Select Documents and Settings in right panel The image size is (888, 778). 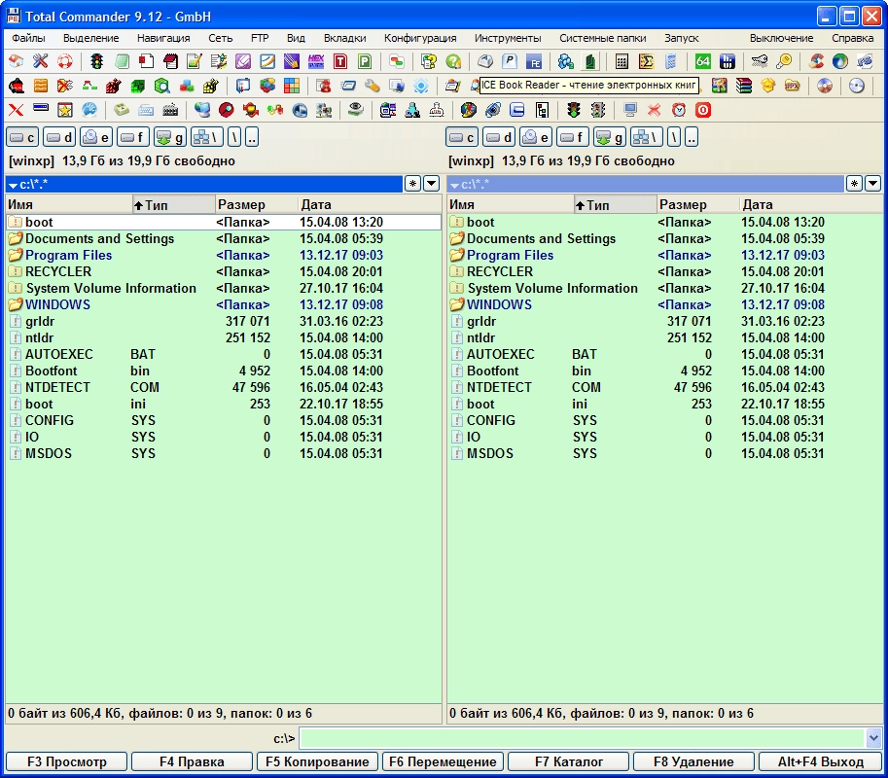coord(665,238)
